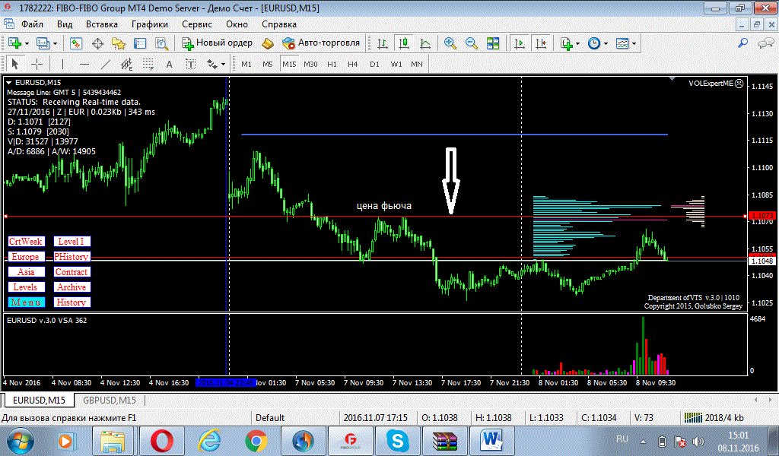
Task: Select the equidistant channel tool
Action: tap(127, 64)
